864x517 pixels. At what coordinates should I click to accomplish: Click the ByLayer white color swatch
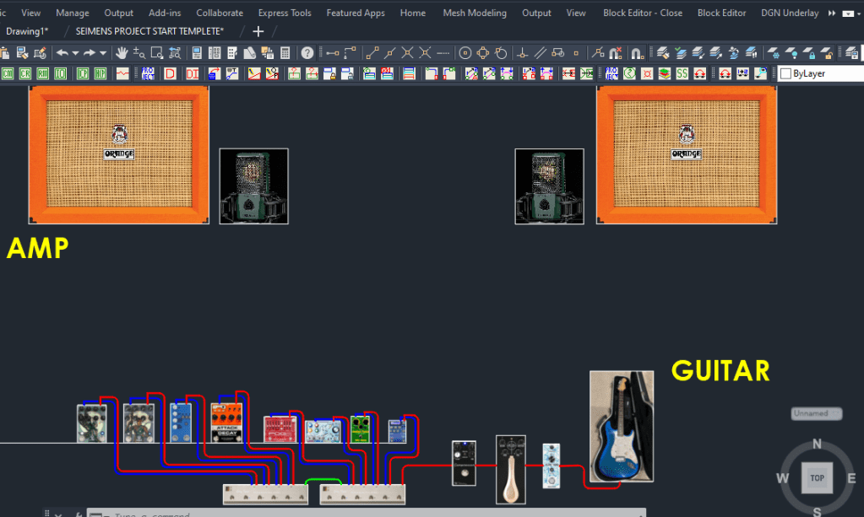785,74
